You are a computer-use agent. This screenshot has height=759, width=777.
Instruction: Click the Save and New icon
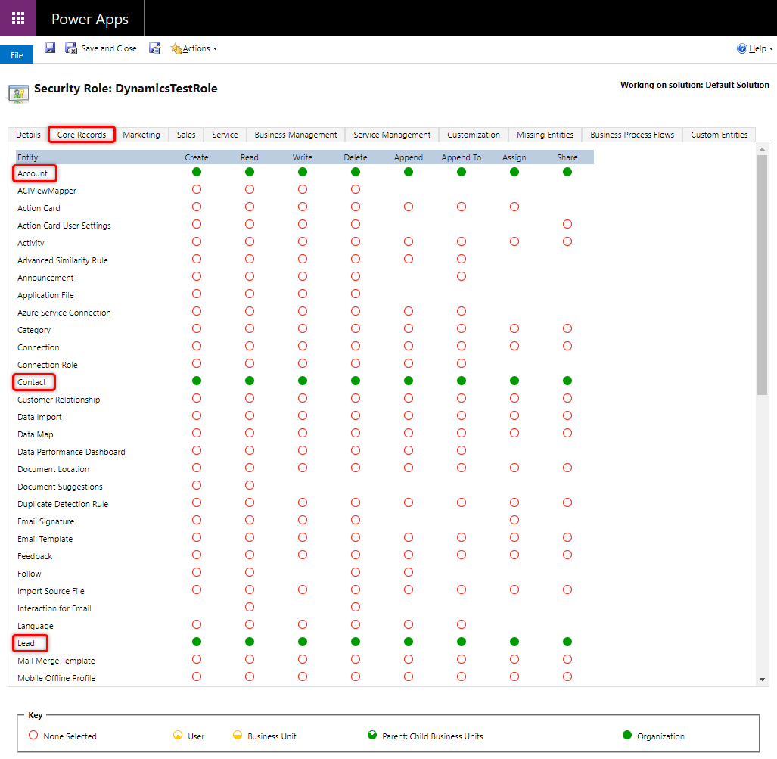coord(154,48)
